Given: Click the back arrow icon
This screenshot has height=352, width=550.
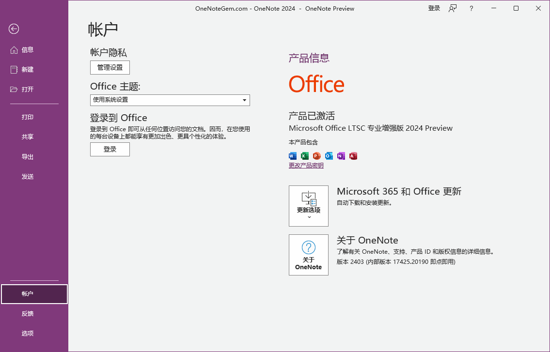Looking at the screenshot, I should (x=14, y=29).
